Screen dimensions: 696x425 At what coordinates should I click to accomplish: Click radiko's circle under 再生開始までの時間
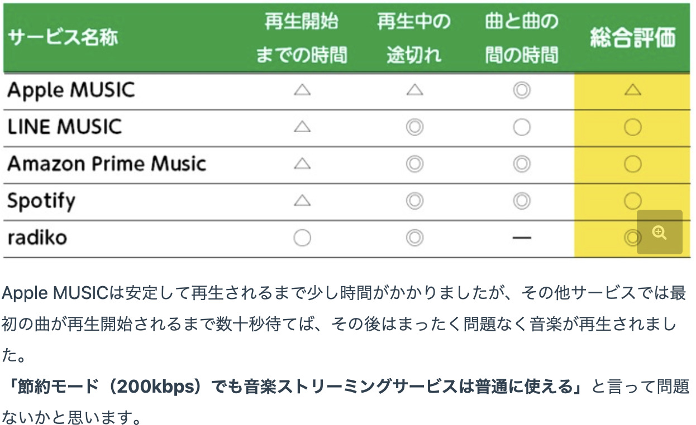click(x=302, y=238)
